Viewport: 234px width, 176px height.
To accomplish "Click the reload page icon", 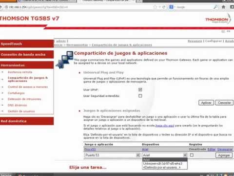I will pyautogui.click(x=164, y=7).
